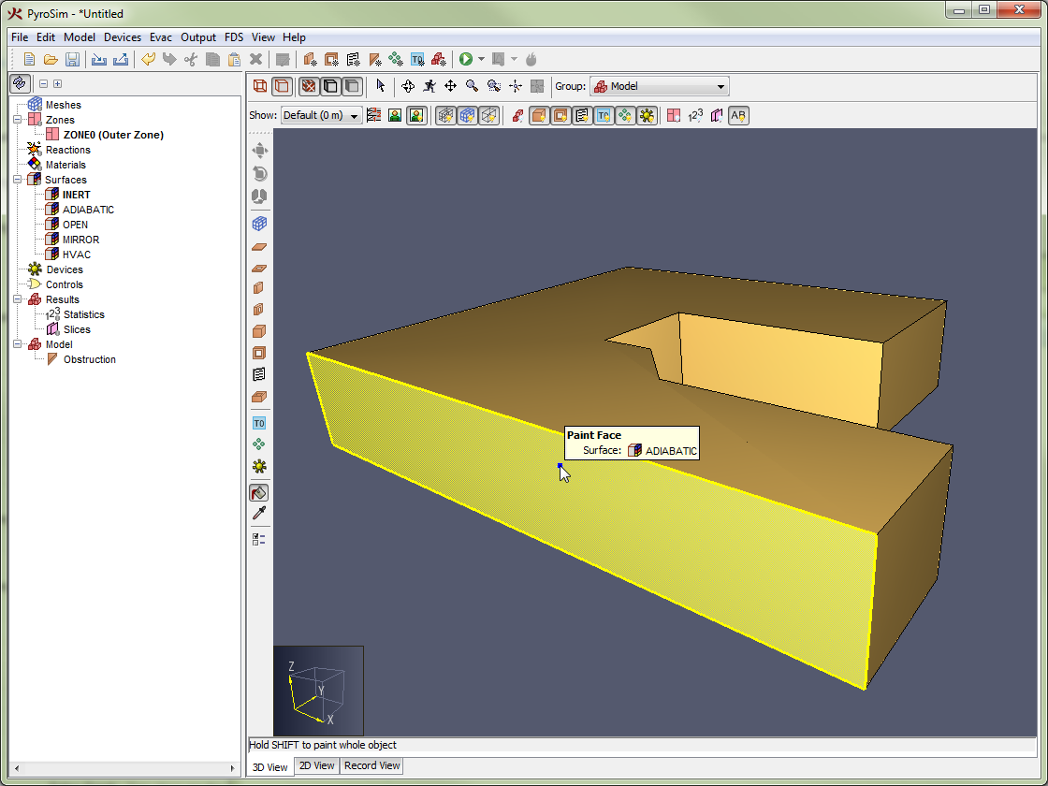Image resolution: width=1048 pixels, height=786 pixels.
Task: Select the draw init region T0 tool
Action: 259,423
